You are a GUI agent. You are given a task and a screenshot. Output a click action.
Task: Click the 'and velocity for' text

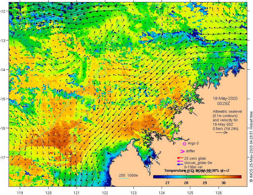(225, 120)
